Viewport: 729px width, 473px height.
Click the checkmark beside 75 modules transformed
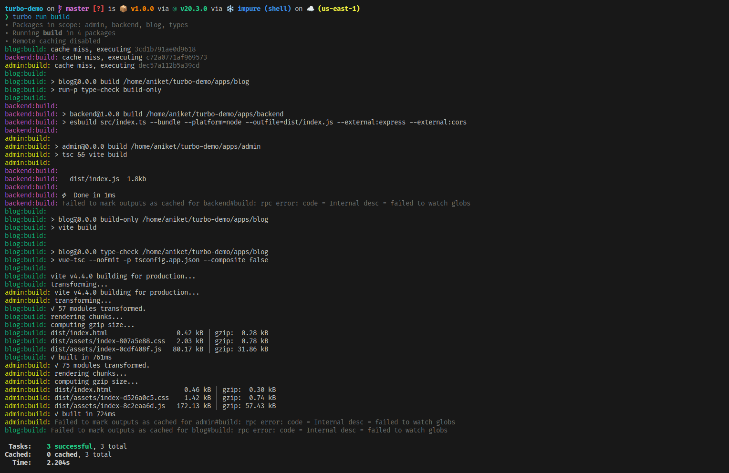(57, 365)
